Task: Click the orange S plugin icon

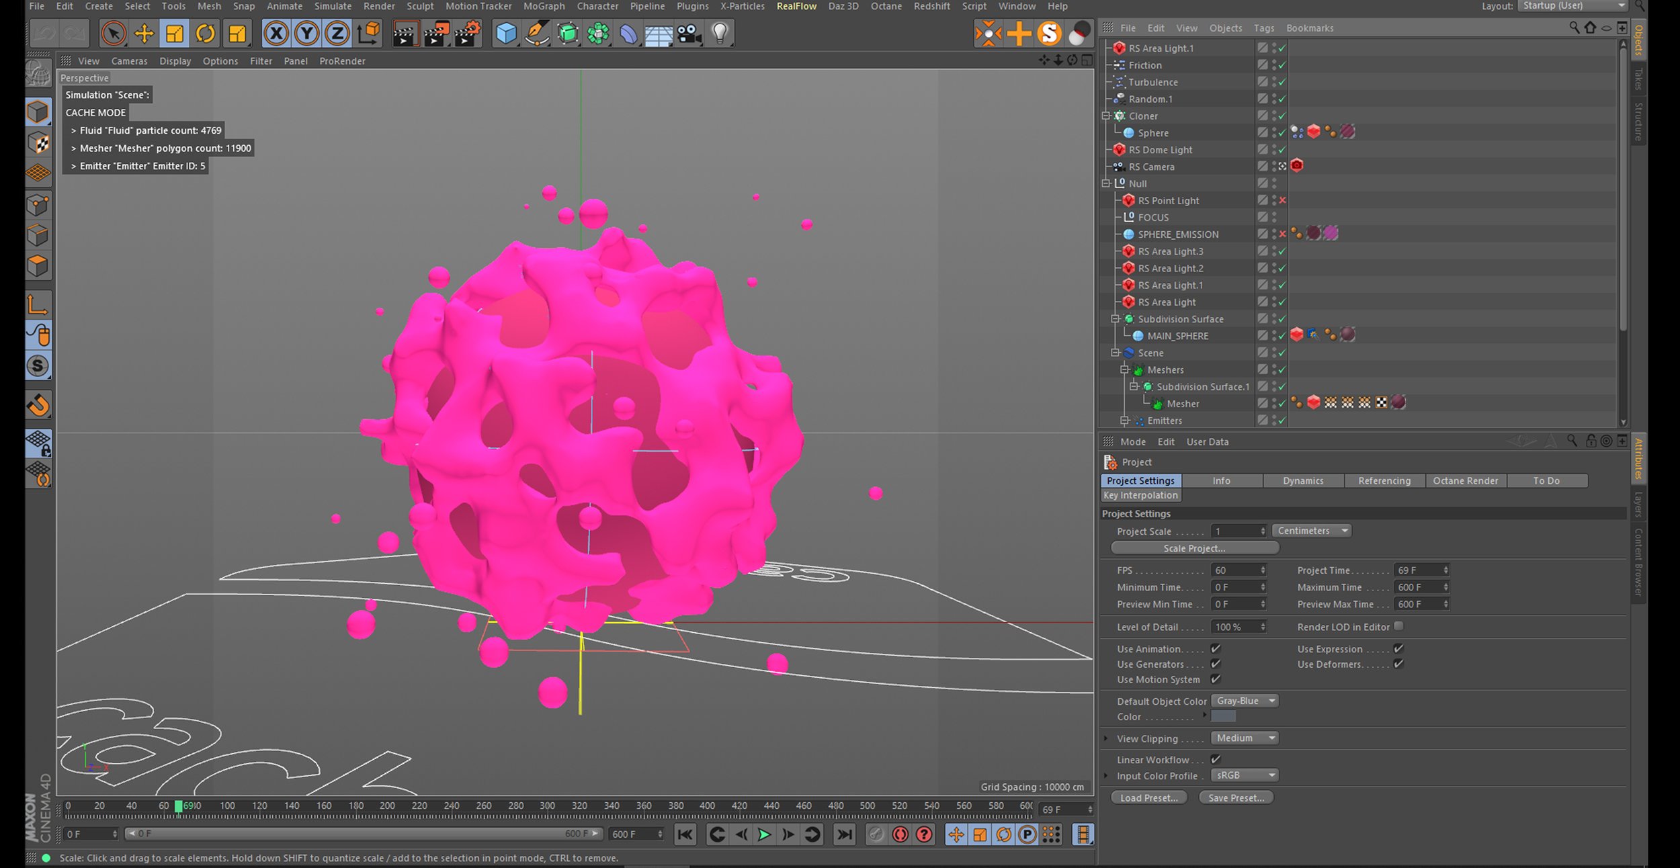Action: 1049,33
